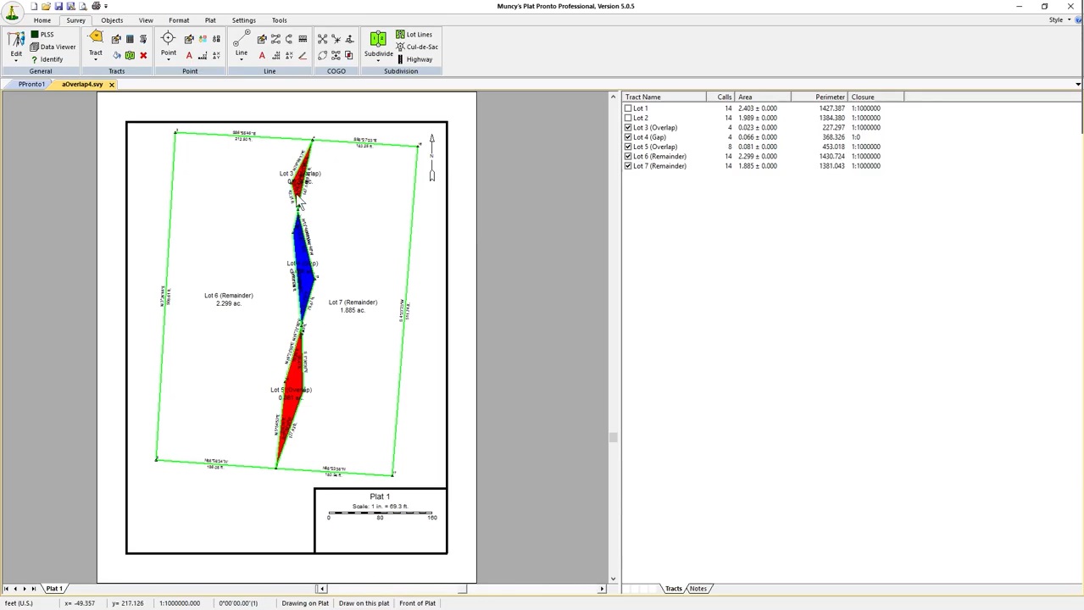Uncheck the Lot 6 (Remainder) checkbox

[x=628, y=157]
